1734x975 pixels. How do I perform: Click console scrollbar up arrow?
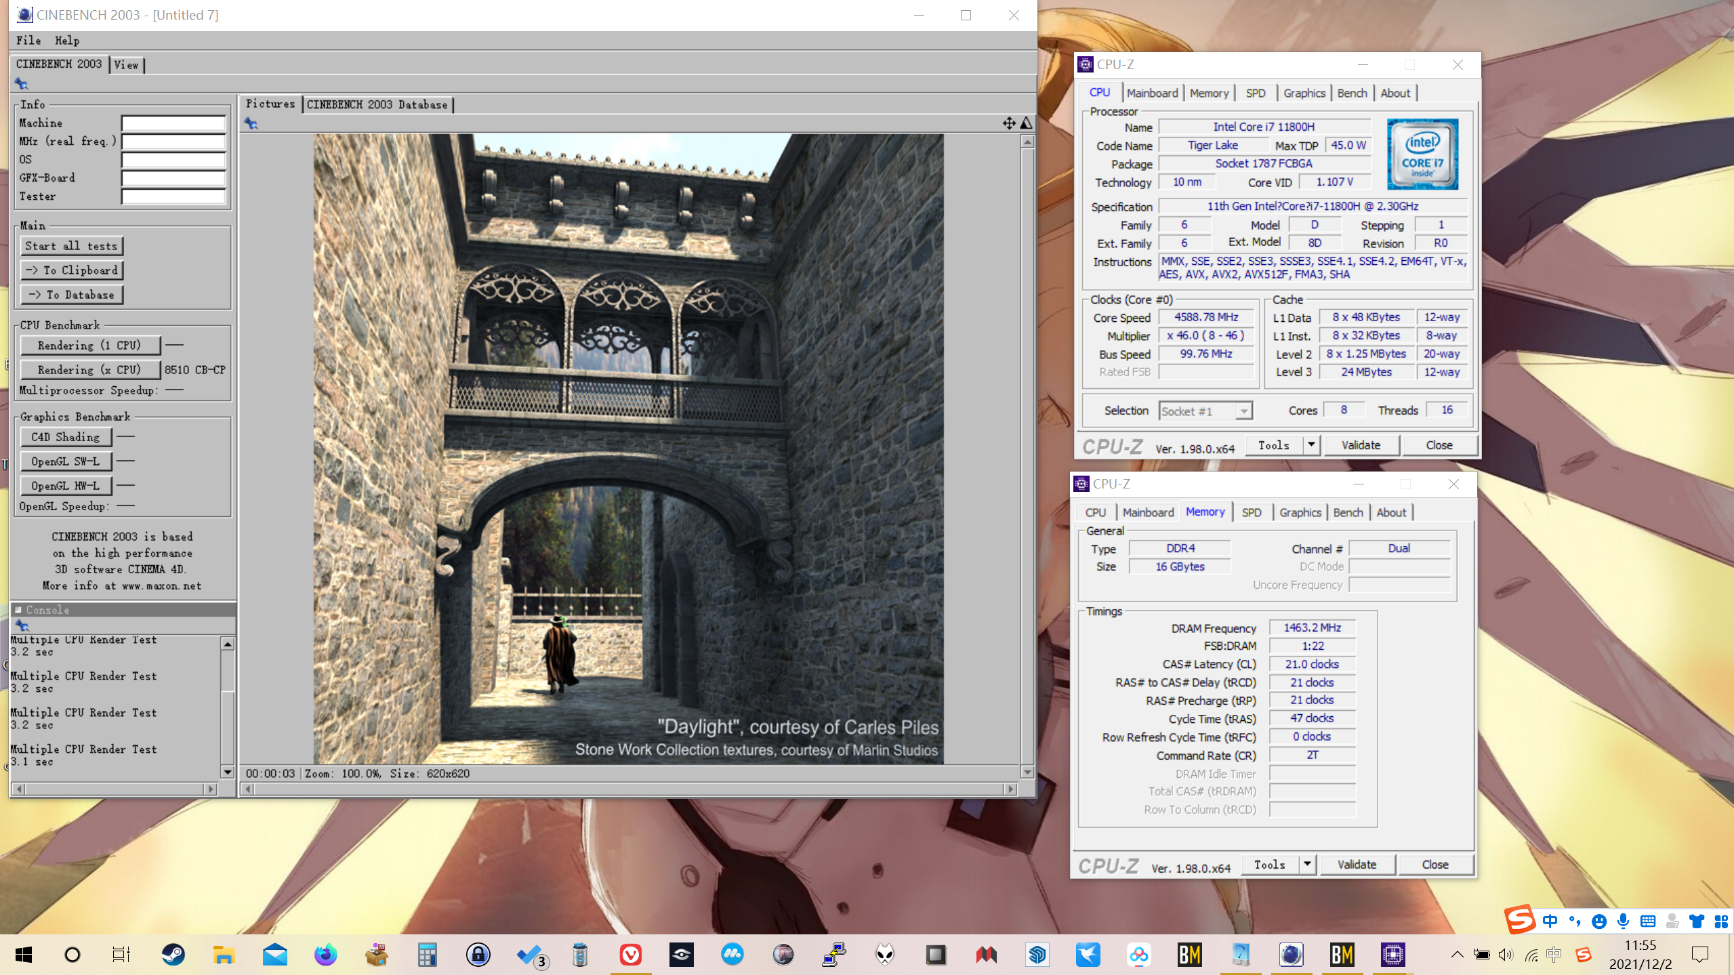coord(228,644)
